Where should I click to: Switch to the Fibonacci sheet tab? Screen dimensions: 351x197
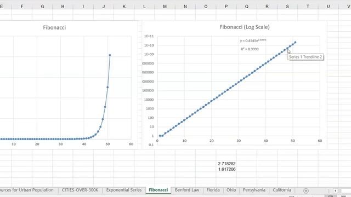point(158,190)
